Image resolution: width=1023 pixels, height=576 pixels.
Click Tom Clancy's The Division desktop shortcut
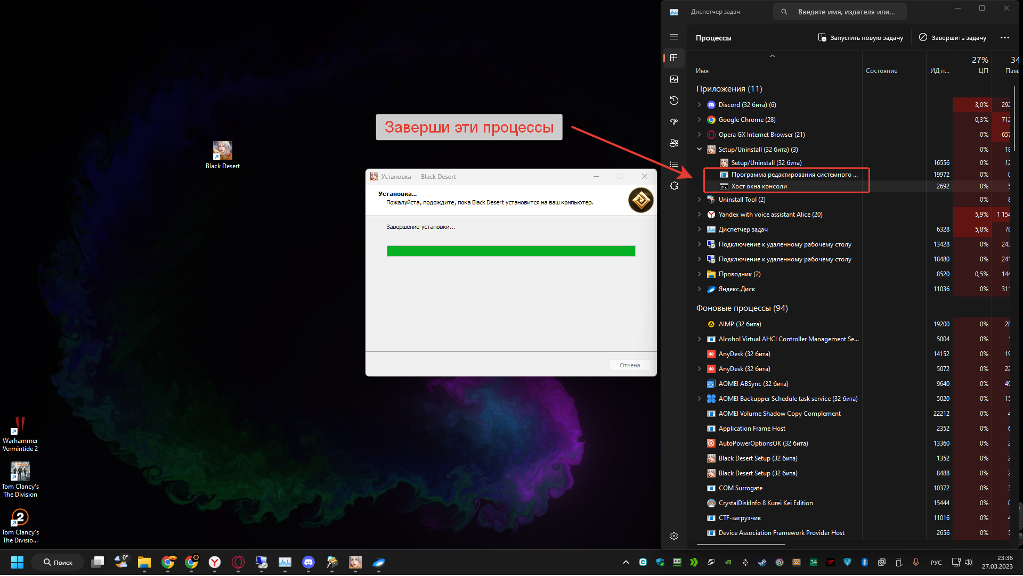20,480
